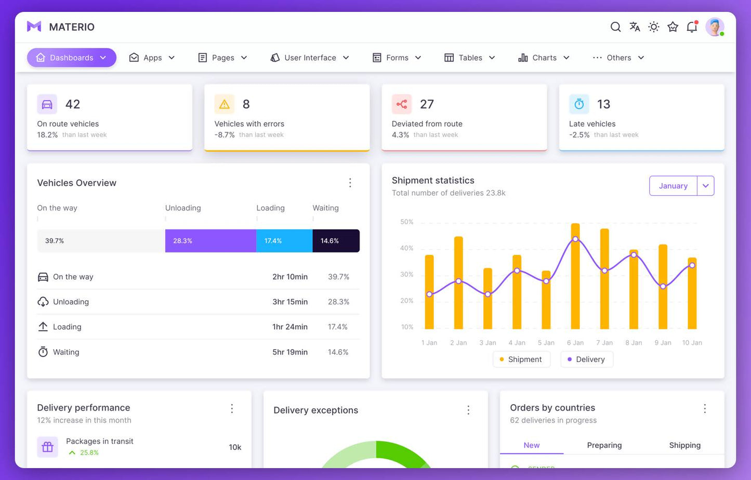Click the 6 Jan shipment bar
The width and height of the screenshot is (751, 480).
click(x=575, y=276)
